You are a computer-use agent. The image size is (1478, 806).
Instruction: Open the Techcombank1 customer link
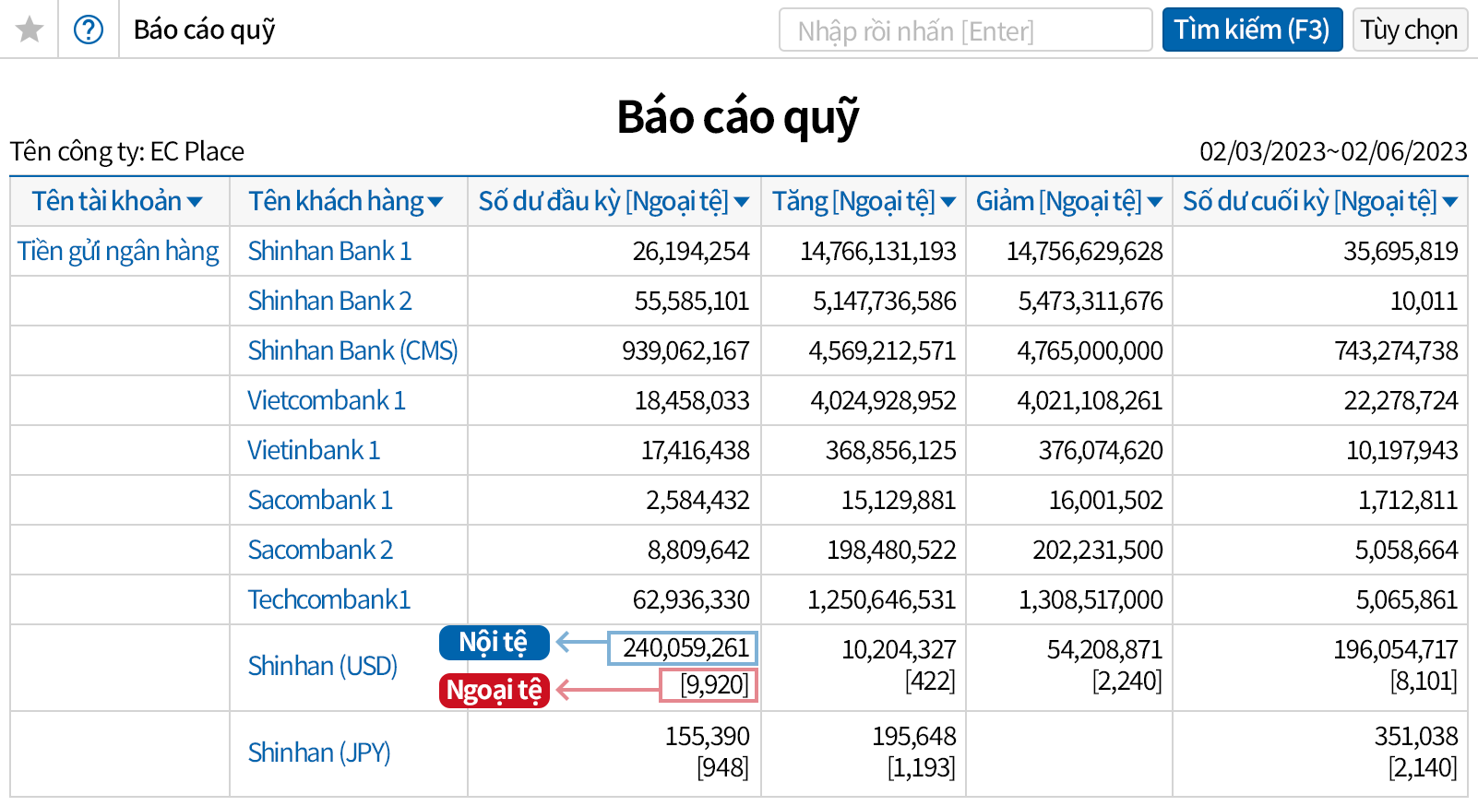[x=328, y=600]
